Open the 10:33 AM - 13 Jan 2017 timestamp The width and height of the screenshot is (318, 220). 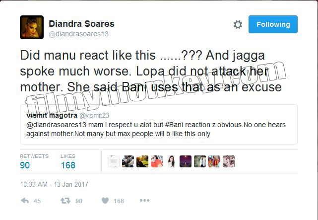click(54, 184)
